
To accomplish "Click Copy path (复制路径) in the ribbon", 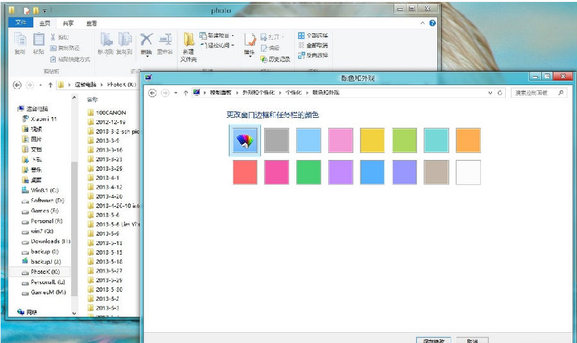I will 65,48.
